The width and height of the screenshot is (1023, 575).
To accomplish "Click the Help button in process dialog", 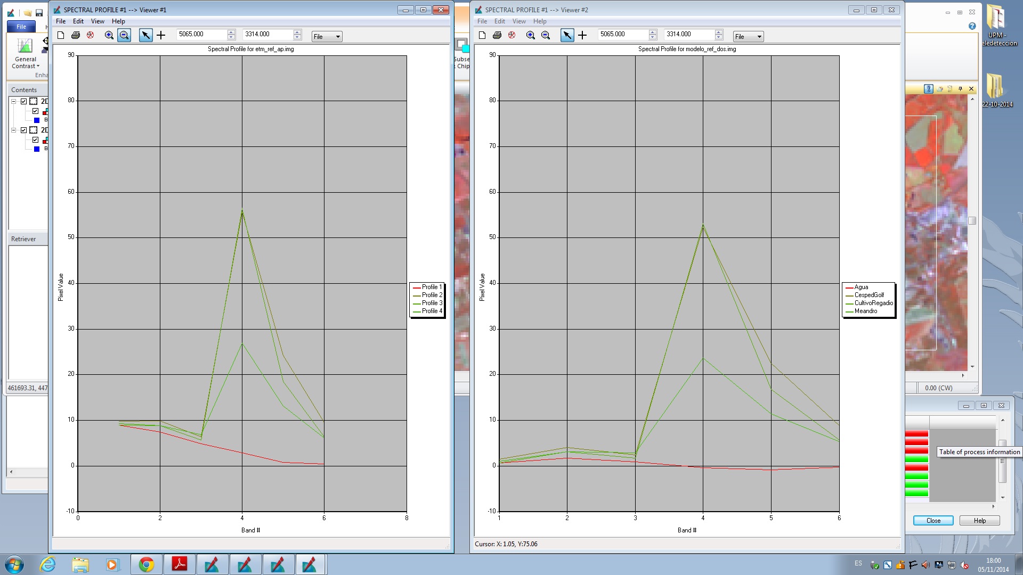I will click(979, 521).
